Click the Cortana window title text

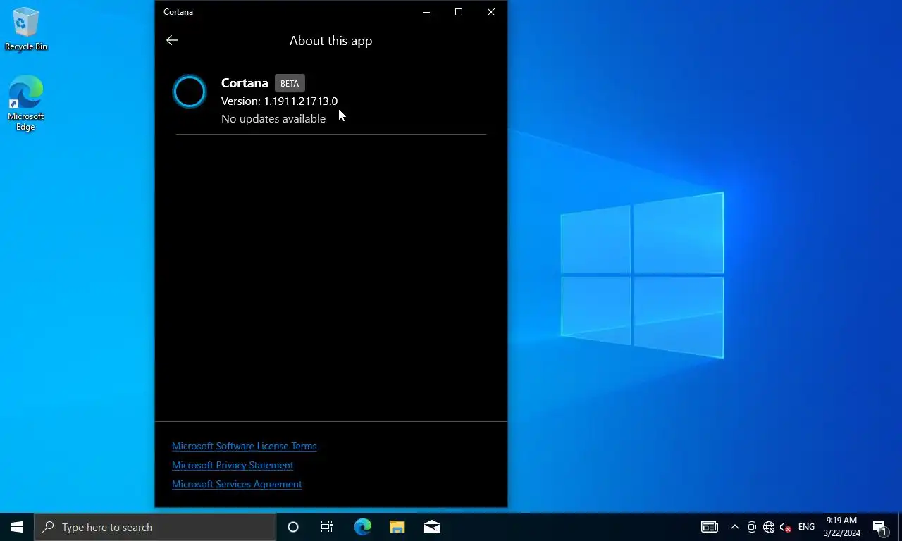pyautogui.click(x=178, y=12)
